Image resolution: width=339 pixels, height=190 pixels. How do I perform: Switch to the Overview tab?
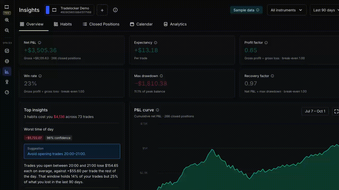(x=32, y=24)
